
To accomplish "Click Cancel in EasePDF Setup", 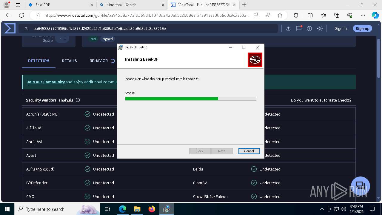I will 249,151.
